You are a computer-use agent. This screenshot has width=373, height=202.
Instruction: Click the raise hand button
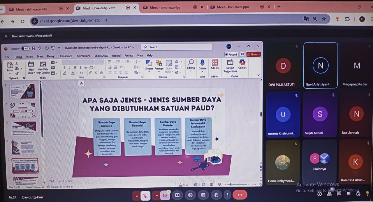[x=216, y=195]
